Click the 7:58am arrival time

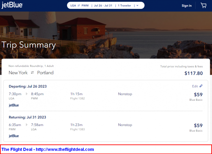click(x=37, y=125)
